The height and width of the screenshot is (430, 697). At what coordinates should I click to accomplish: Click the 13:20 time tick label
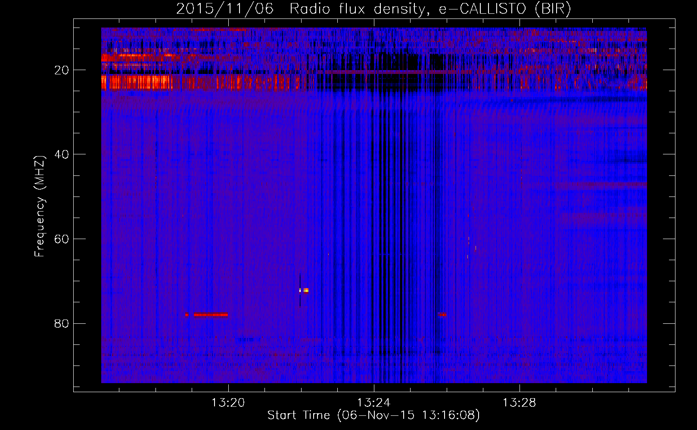coord(228,403)
